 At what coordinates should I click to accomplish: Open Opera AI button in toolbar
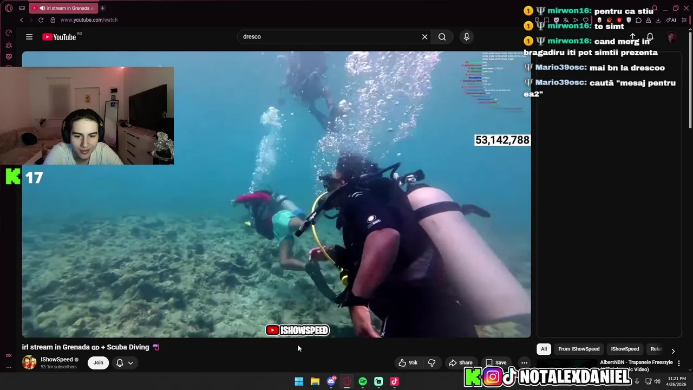click(x=672, y=20)
